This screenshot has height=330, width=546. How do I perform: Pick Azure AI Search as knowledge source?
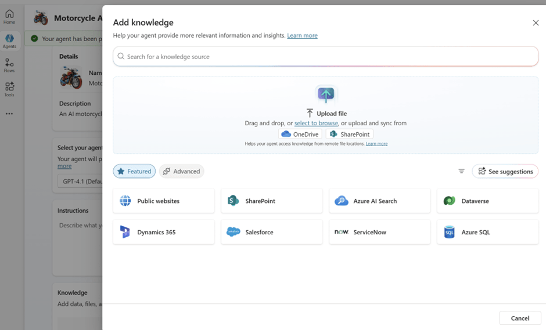click(379, 201)
